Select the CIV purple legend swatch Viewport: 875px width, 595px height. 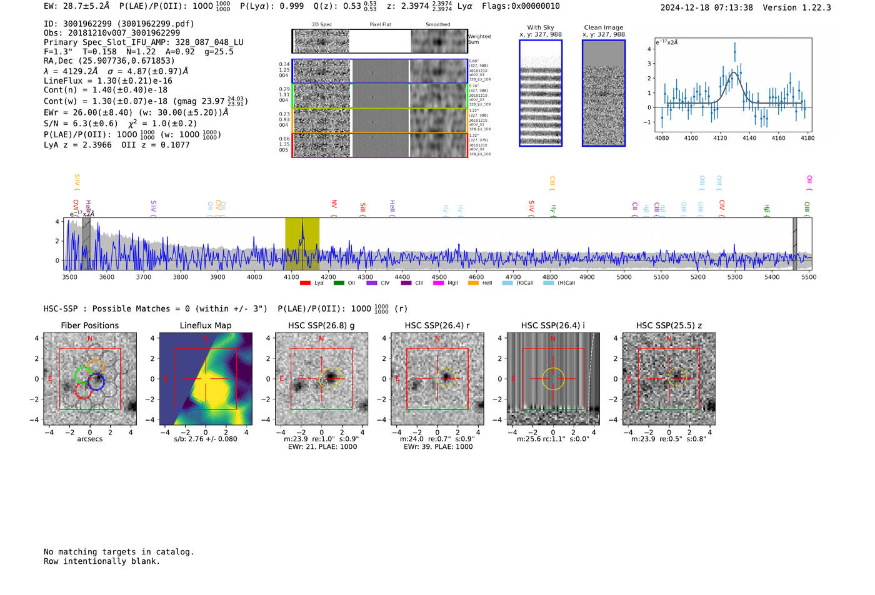[x=372, y=283]
